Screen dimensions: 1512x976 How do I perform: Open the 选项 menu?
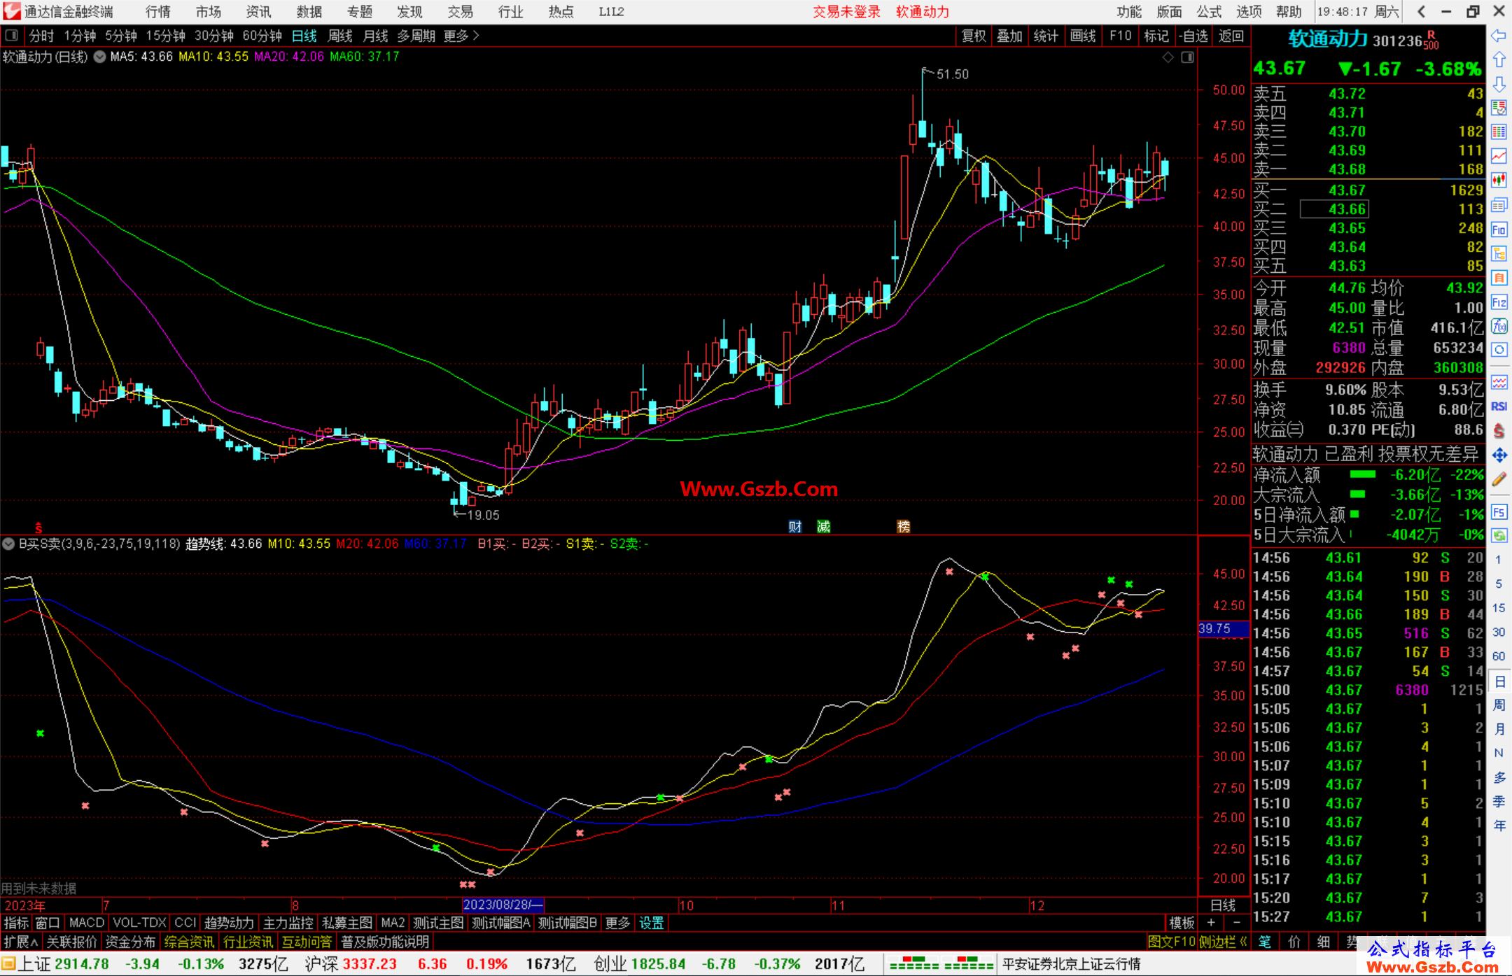click(1249, 12)
